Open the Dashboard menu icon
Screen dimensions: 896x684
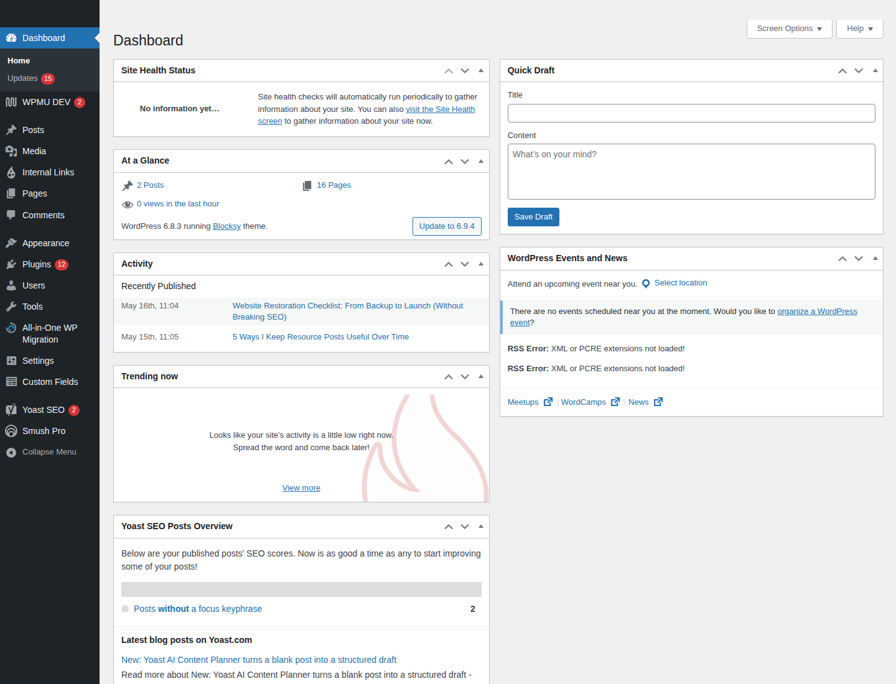pyautogui.click(x=11, y=38)
